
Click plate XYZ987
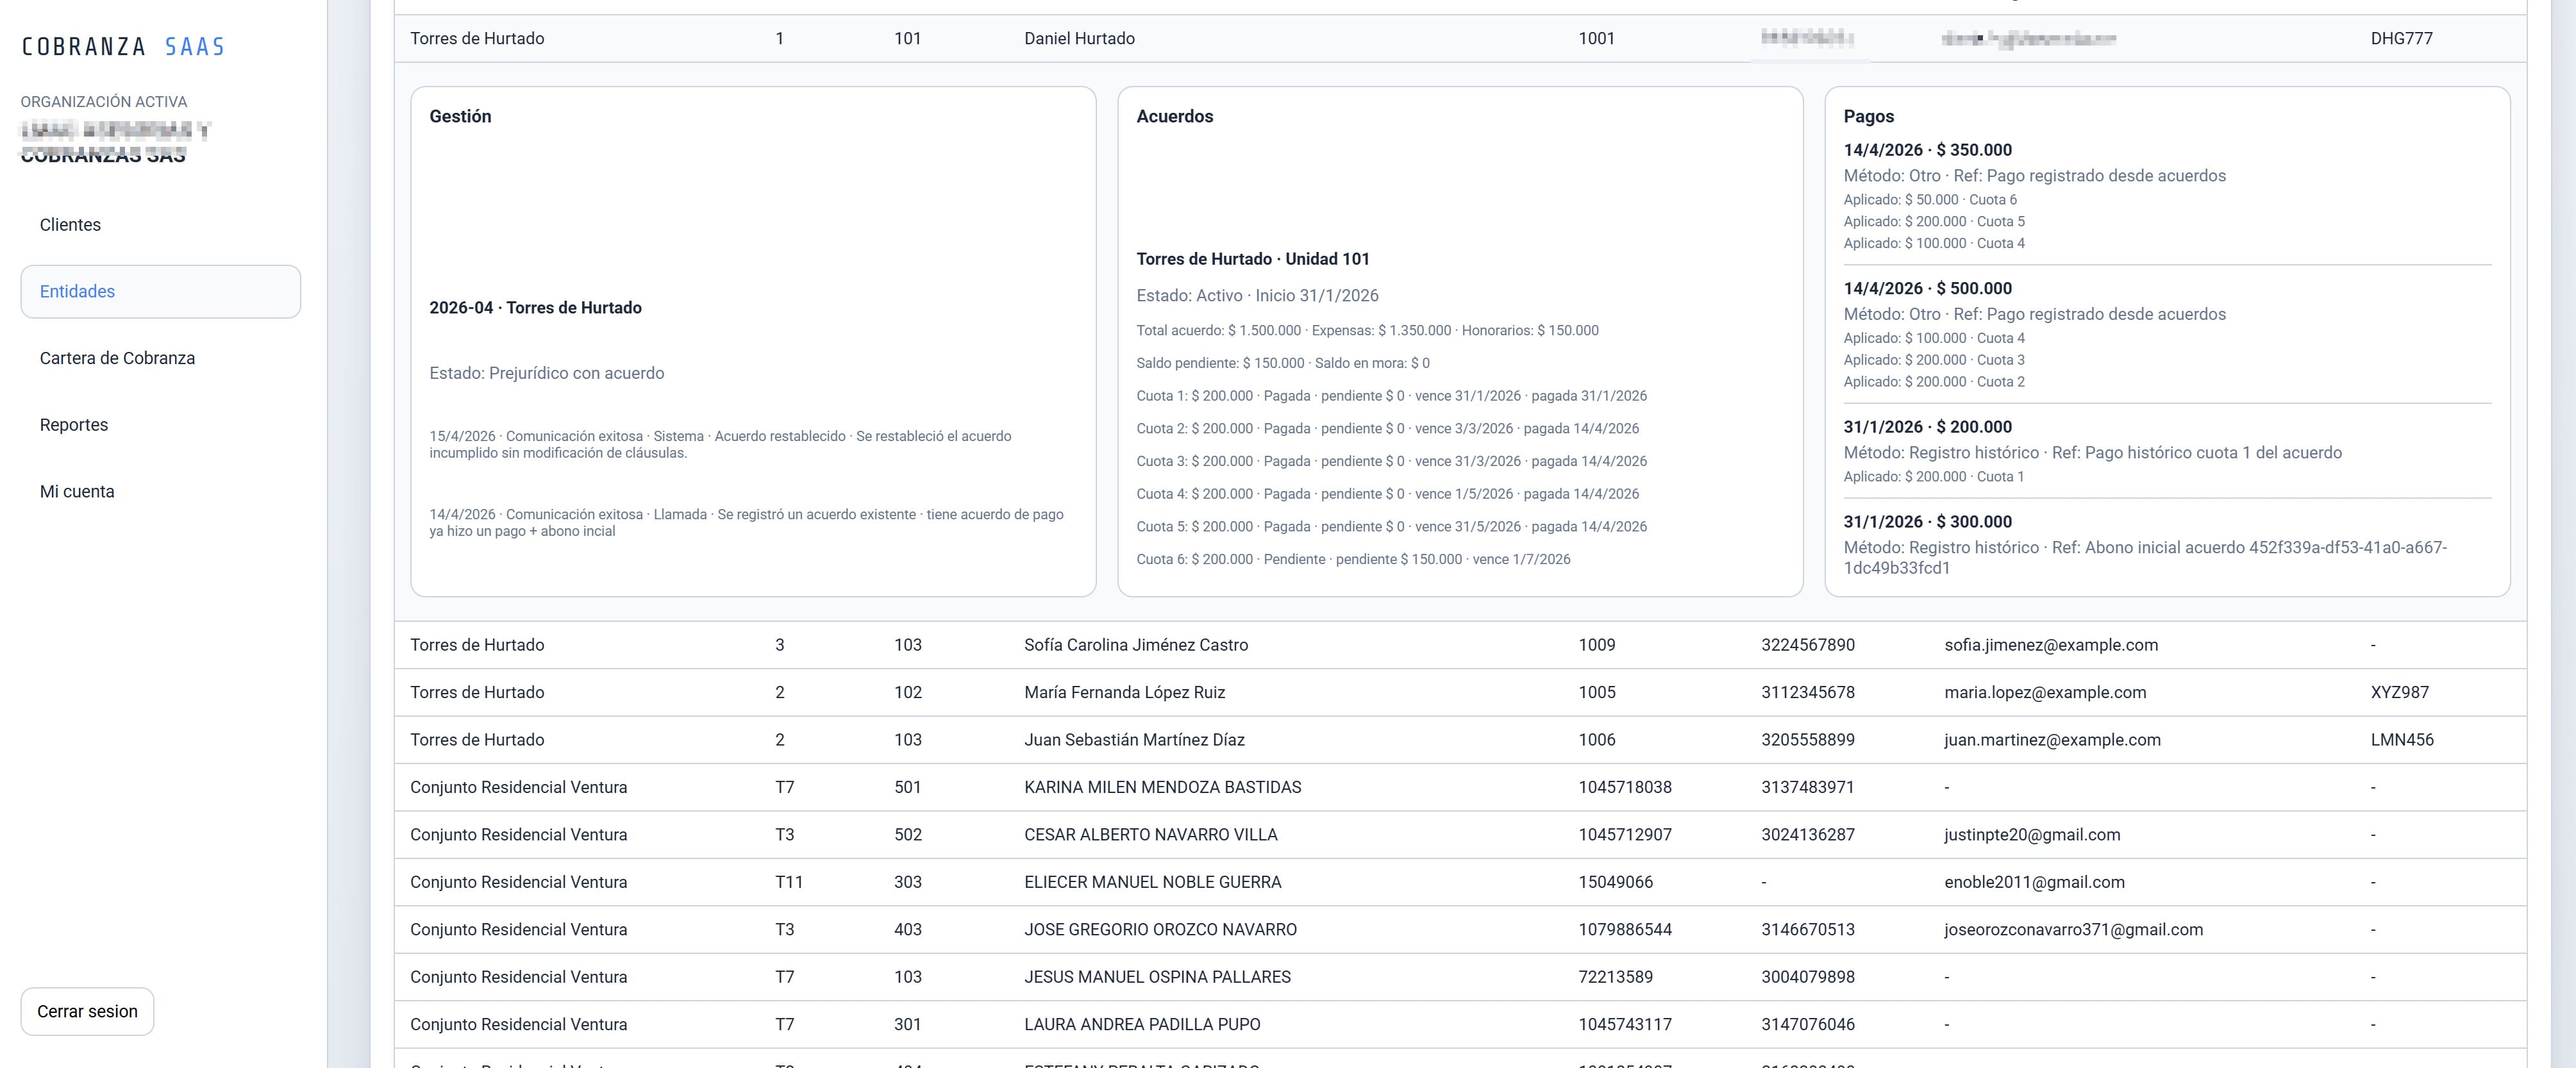2399,692
